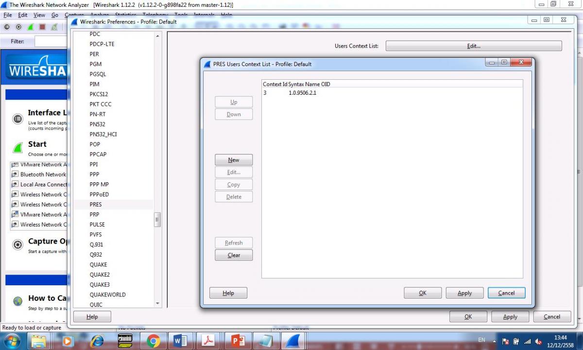Screen dimensions: 583x350
Task: Click Edit... button for Users Context List
Action: coord(474,46)
